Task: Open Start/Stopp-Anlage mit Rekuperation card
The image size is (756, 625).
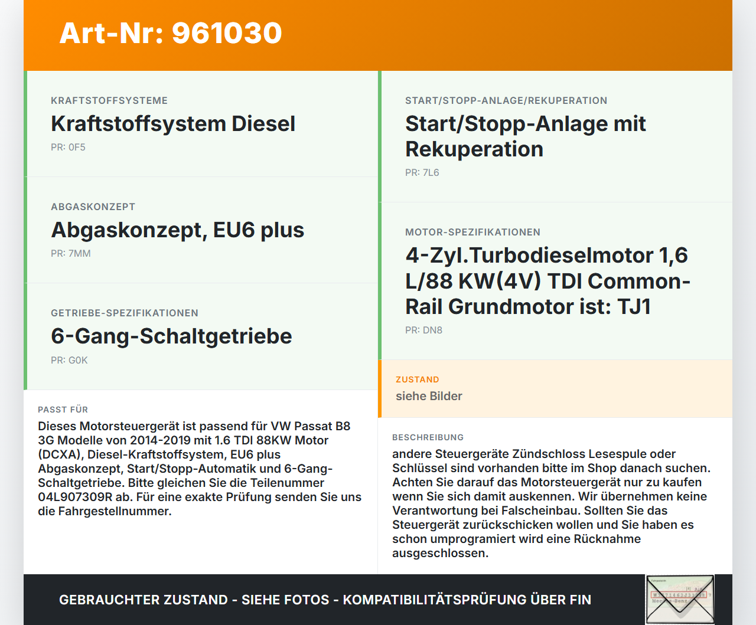Action: coord(525,136)
